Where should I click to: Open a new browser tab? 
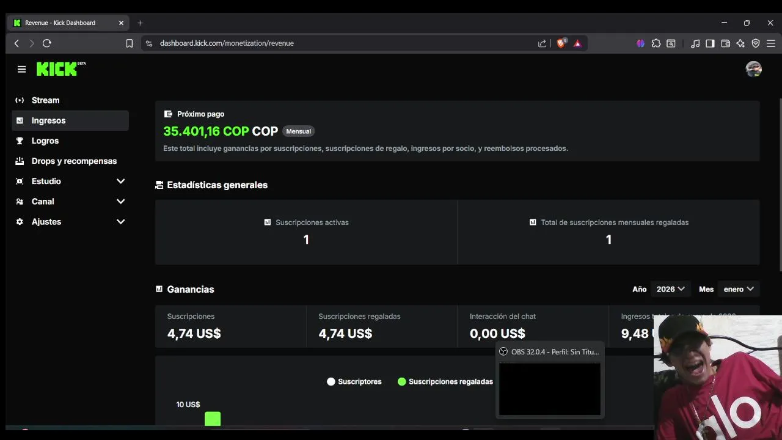click(140, 23)
